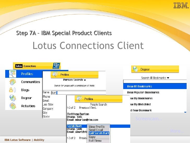Choose Send Email in context menu
Image resolution: width=190 pixels, height=143 pixels.
(x=96, y=130)
